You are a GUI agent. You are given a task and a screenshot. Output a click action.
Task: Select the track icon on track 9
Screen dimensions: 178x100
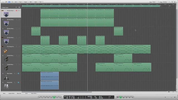click(x=6, y=86)
